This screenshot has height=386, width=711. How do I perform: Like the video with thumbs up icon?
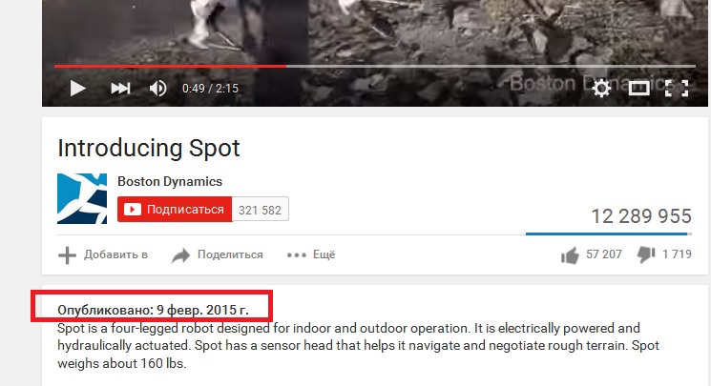tap(570, 255)
